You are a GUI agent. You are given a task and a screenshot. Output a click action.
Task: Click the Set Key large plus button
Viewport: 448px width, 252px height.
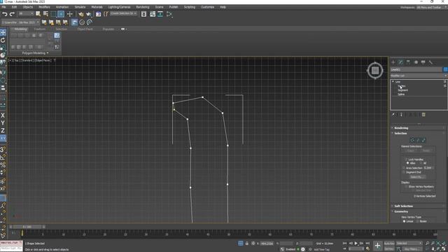click(377, 246)
